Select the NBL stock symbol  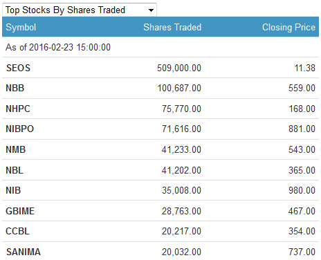point(15,170)
